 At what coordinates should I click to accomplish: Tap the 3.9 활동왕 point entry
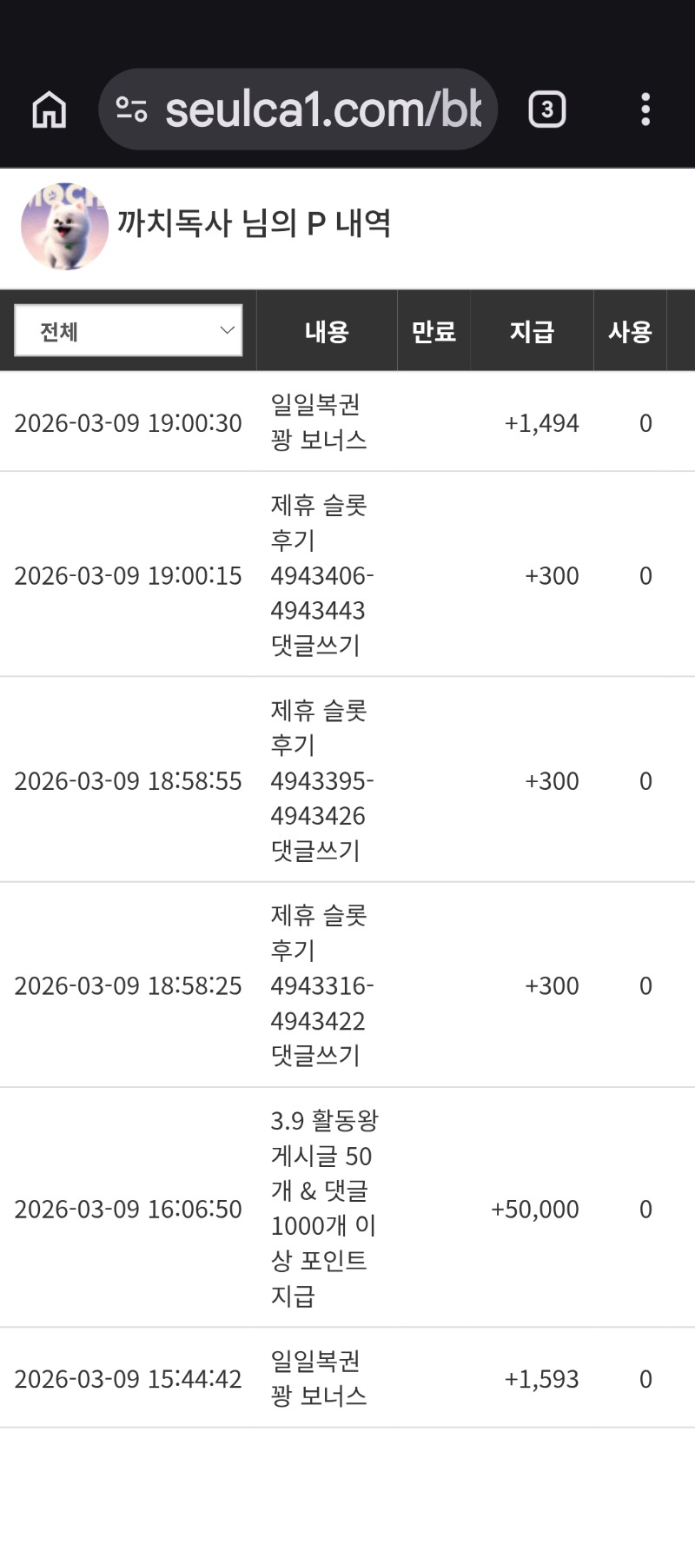323,1208
